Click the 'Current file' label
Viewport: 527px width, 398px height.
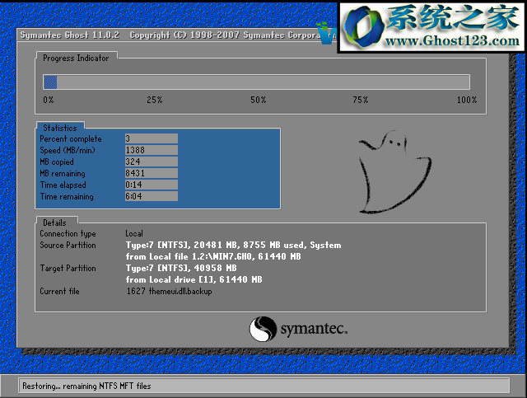pos(59,291)
